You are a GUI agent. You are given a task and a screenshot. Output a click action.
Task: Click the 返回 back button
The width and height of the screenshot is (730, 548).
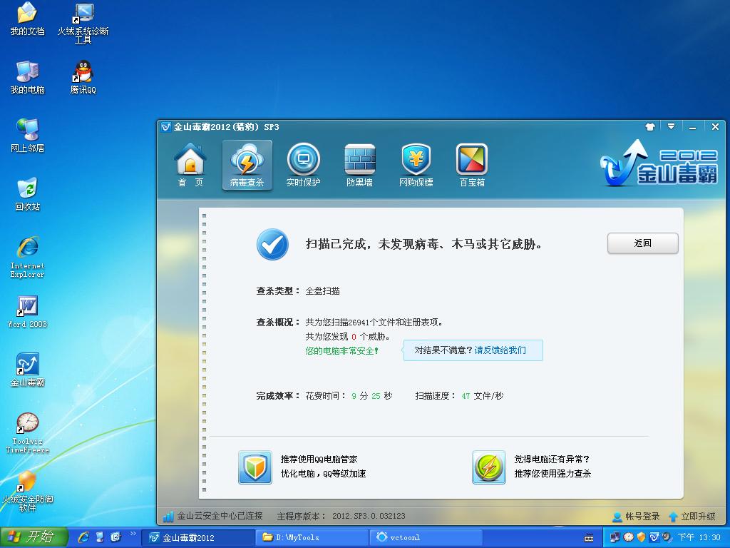642,243
